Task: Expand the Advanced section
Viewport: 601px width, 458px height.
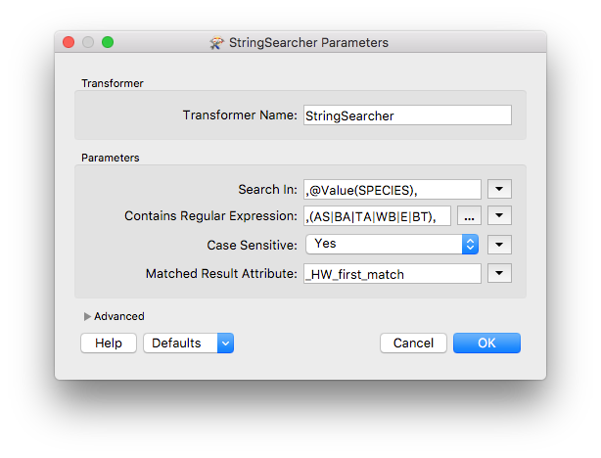Action: tap(87, 316)
